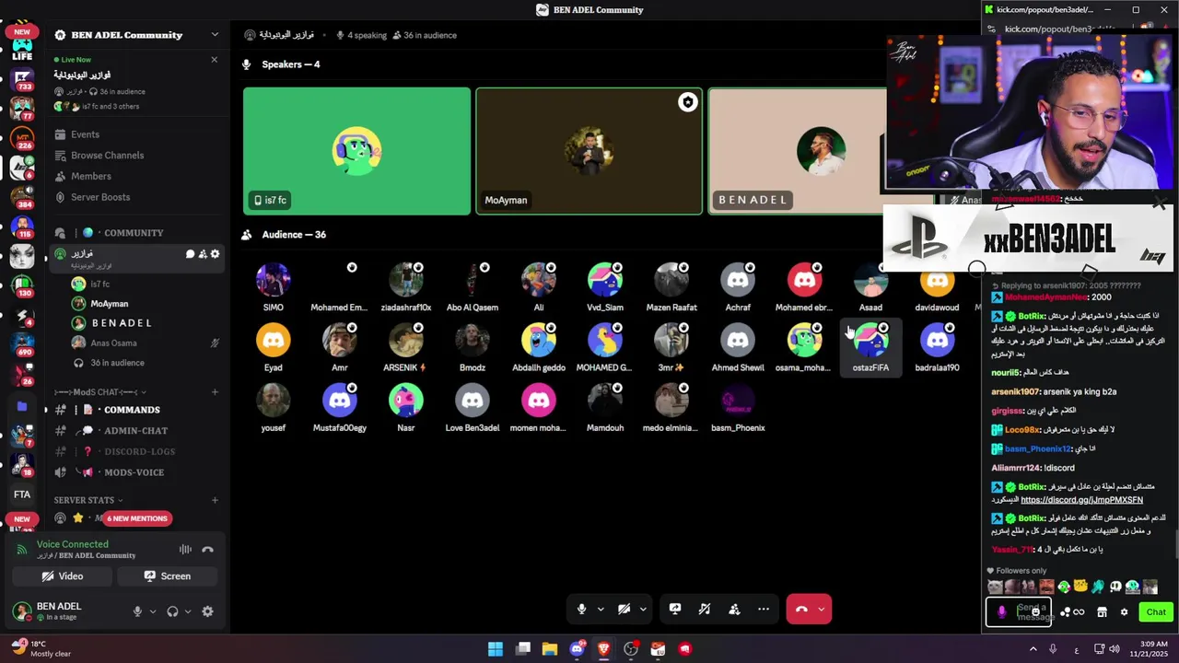The image size is (1179, 663).
Task: Click audience member ostazFIFA avatar
Action: [870, 341]
